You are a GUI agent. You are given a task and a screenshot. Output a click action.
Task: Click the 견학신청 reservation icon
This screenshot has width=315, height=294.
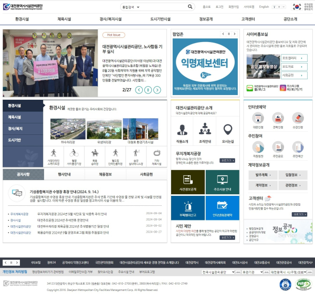tap(278, 118)
